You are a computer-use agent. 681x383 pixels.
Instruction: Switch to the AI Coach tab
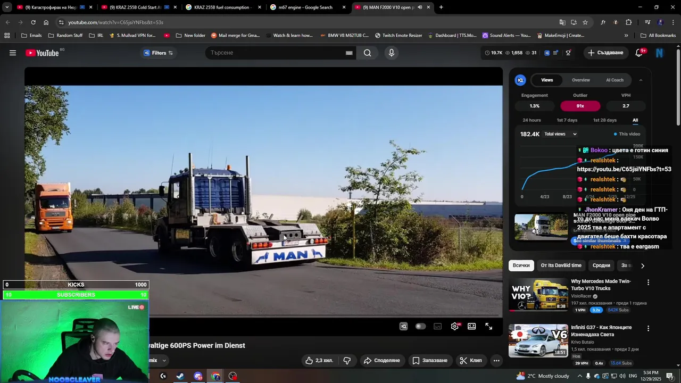(614, 80)
